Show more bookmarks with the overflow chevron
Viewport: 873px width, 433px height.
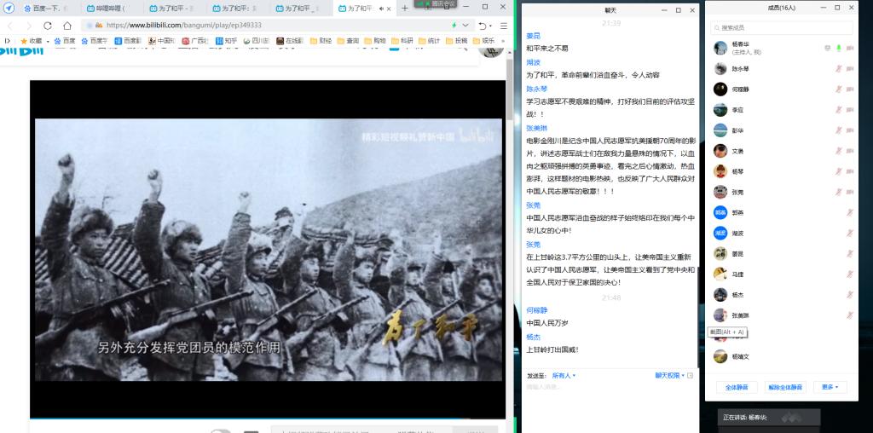(x=503, y=41)
